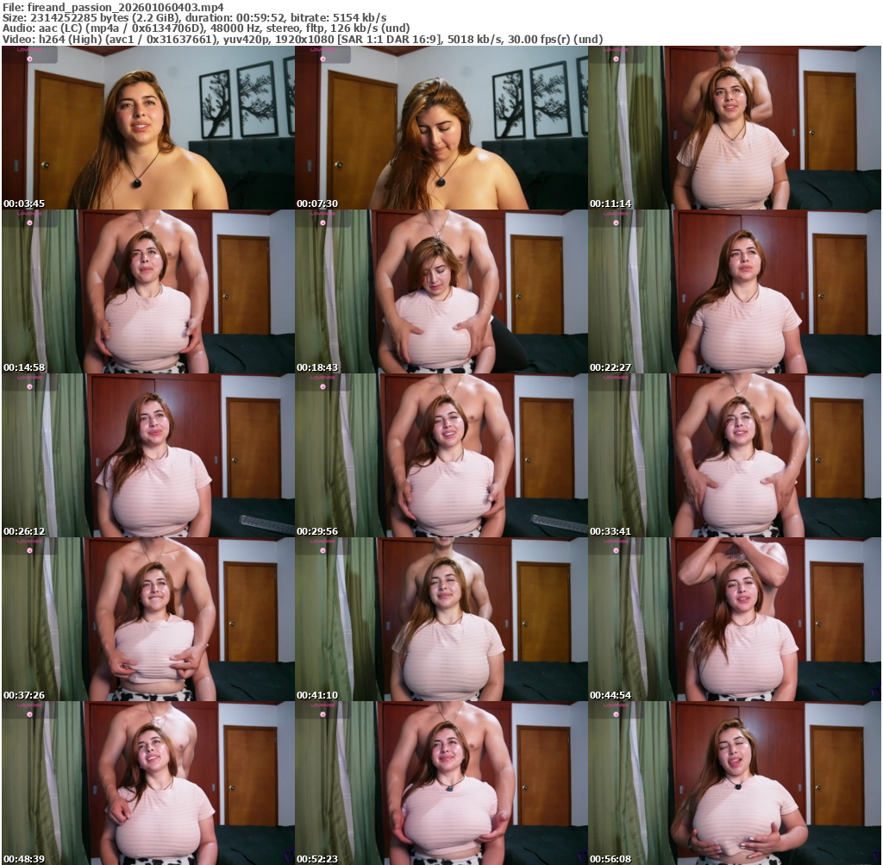Click the frame timestamped 00:22:27
Viewport: 883px width, 865px height.
click(x=734, y=291)
